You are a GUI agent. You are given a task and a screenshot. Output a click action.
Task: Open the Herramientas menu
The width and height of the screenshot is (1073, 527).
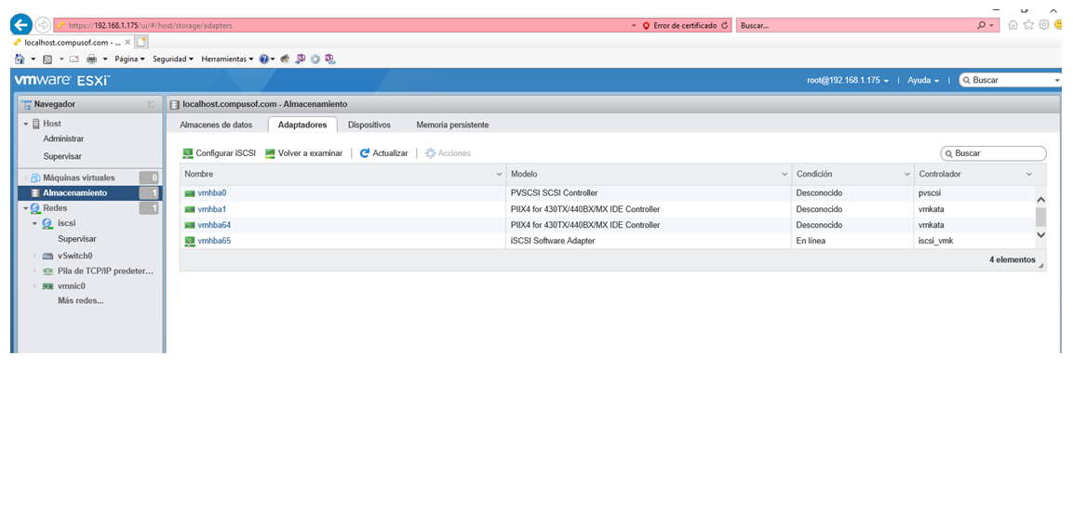pyautogui.click(x=227, y=59)
